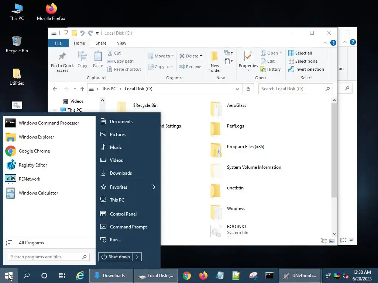Image resolution: width=378 pixels, height=283 pixels.
Task: Open the File tab
Action: 58,43
